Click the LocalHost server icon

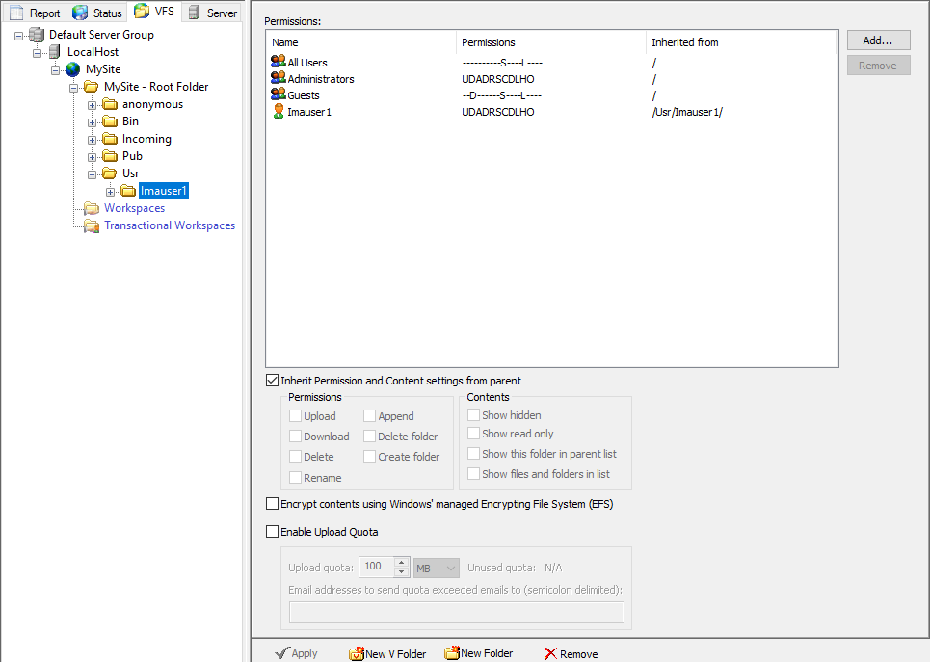(55, 52)
